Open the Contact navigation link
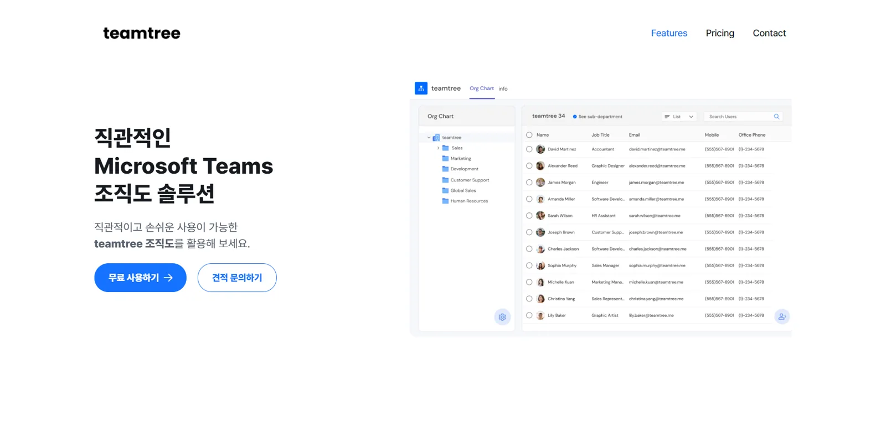 (x=769, y=33)
